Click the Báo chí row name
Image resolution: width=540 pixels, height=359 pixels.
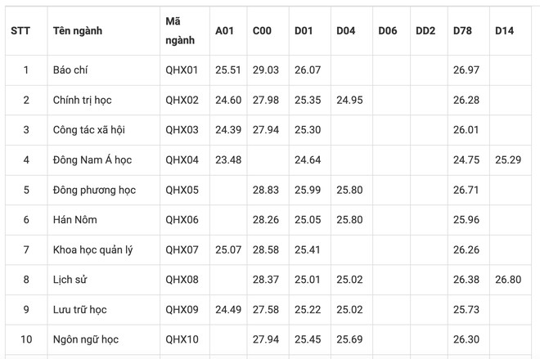coord(70,70)
